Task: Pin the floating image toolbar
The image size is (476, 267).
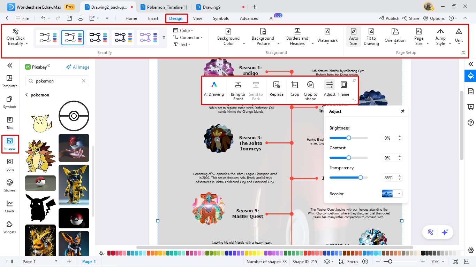Action: coord(354,81)
